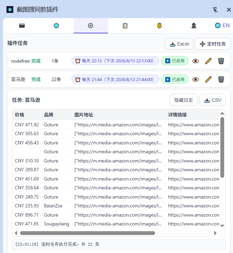Screen dimensions: 233x253
Task: Click the vertical scrollbar thumb
Action: pyautogui.click(x=222, y=147)
